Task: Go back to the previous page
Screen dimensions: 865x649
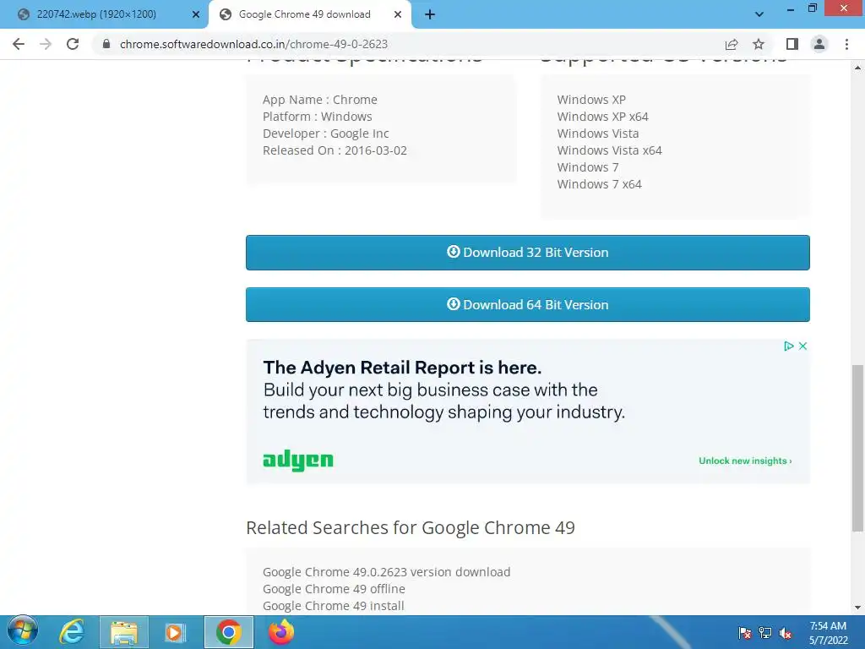Action: coord(19,44)
